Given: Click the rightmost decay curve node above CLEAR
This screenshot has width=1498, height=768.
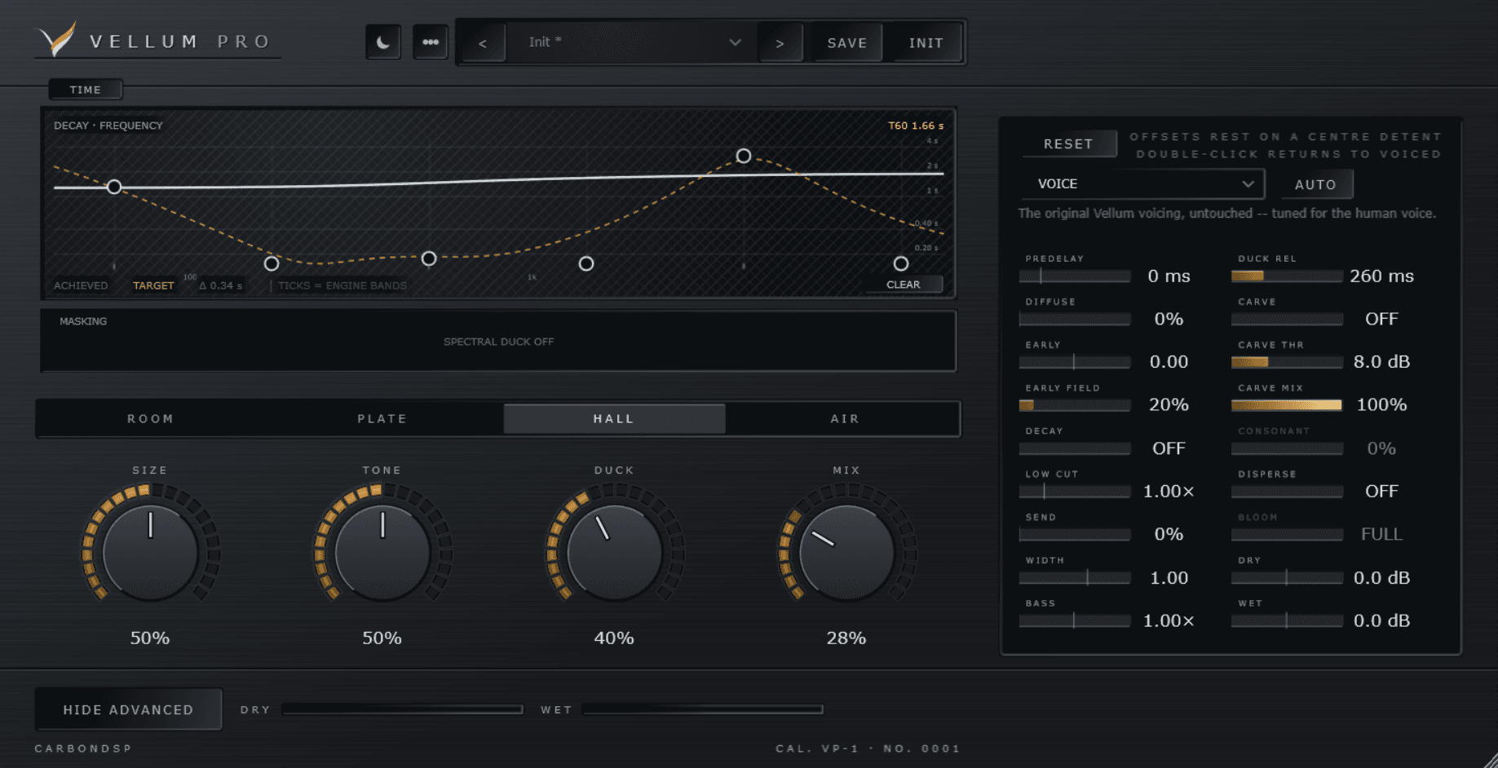Looking at the screenshot, I should click(x=900, y=263).
